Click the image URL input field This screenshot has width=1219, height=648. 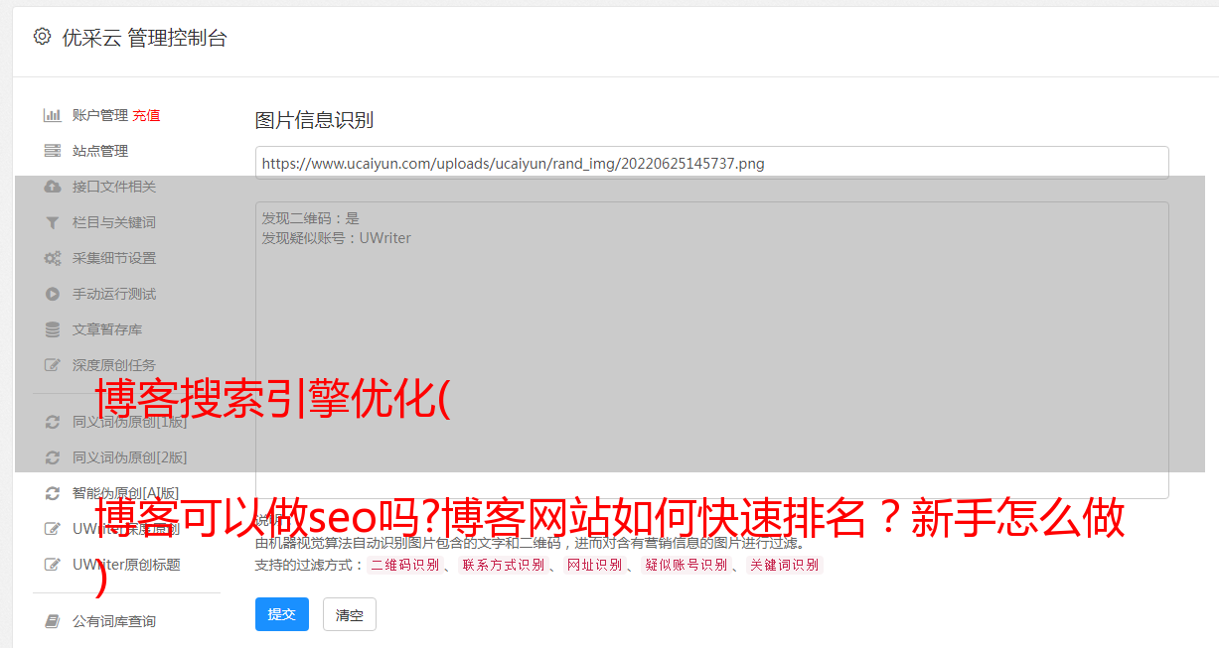tap(711, 163)
